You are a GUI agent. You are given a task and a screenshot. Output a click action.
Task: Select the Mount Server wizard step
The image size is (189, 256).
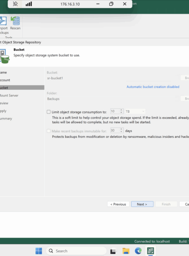pos(9,95)
